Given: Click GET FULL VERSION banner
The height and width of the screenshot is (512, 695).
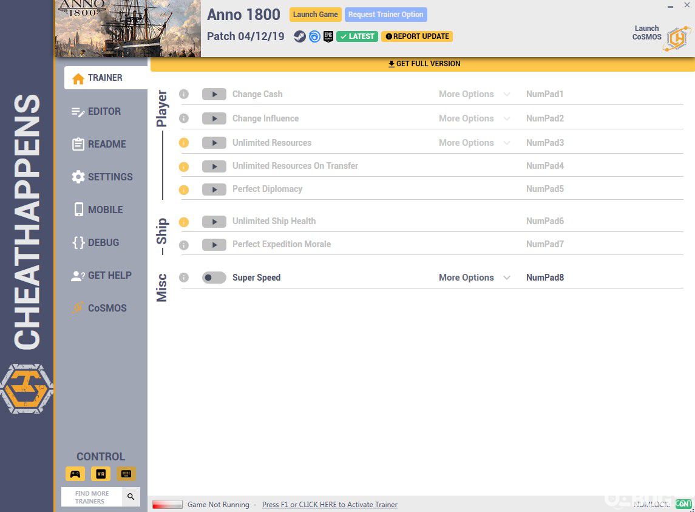Looking at the screenshot, I should (423, 64).
